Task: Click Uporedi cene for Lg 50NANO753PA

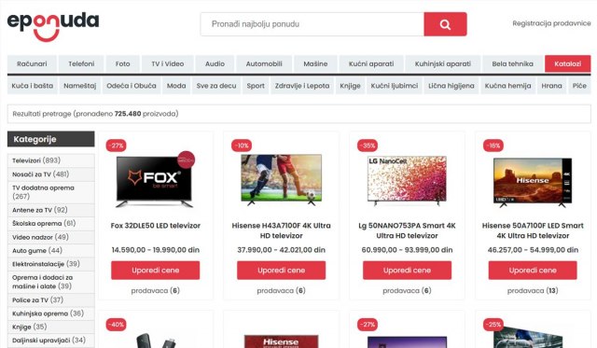Action: tap(407, 271)
